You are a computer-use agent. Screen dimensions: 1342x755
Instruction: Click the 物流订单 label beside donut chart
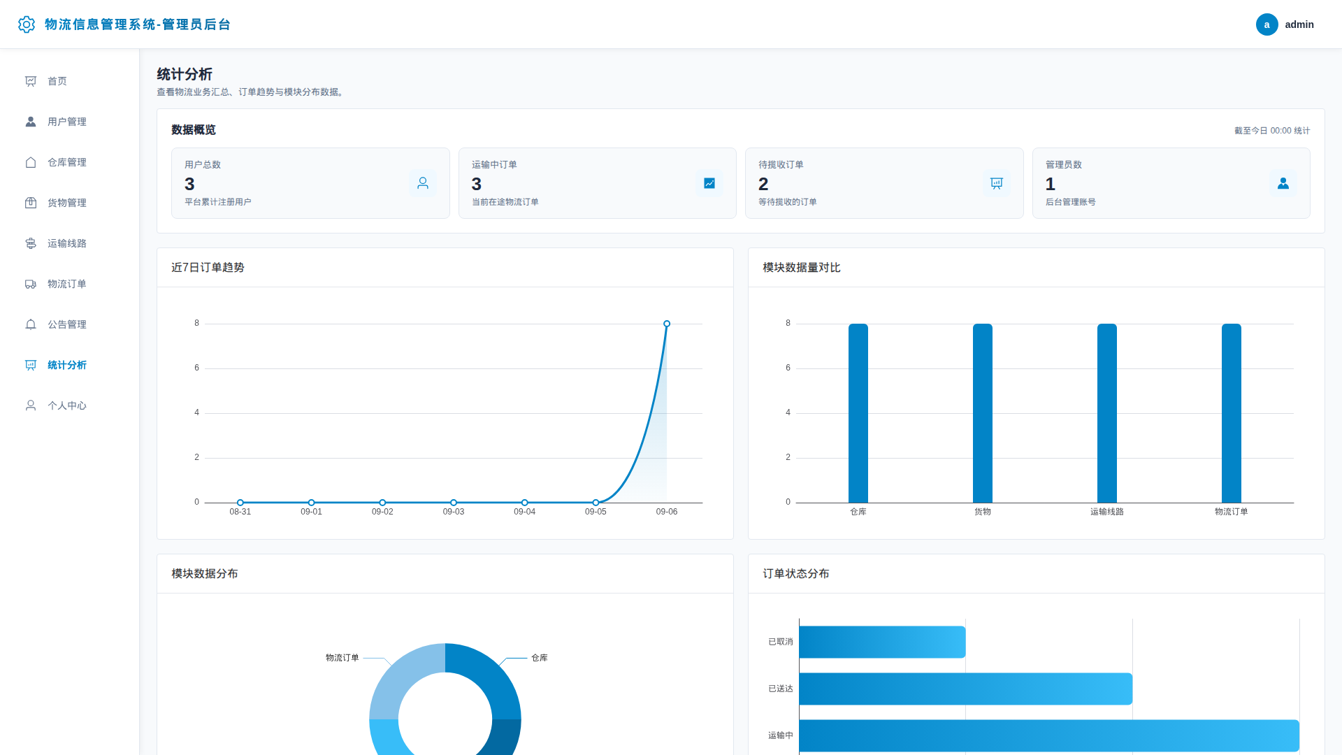pyautogui.click(x=342, y=658)
